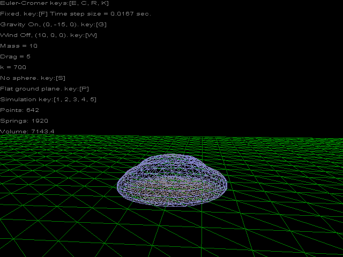Click the empty black sky area
The width and height of the screenshot is (343, 257).
point(241,64)
